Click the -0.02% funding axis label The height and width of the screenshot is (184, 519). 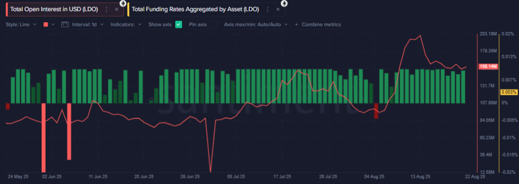click(508, 172)
